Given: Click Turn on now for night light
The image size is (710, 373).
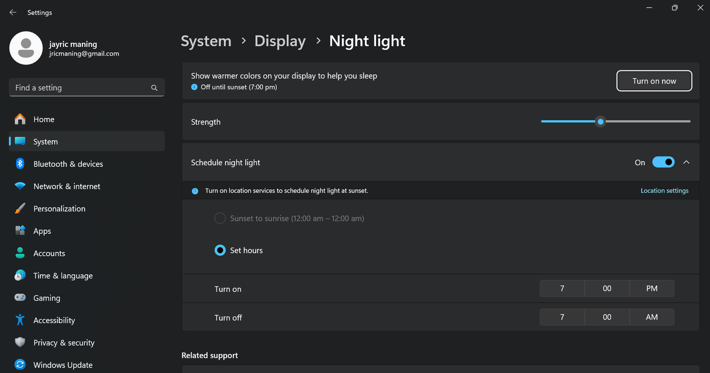Looking at the screenshot, I should (x=654, y=81).
